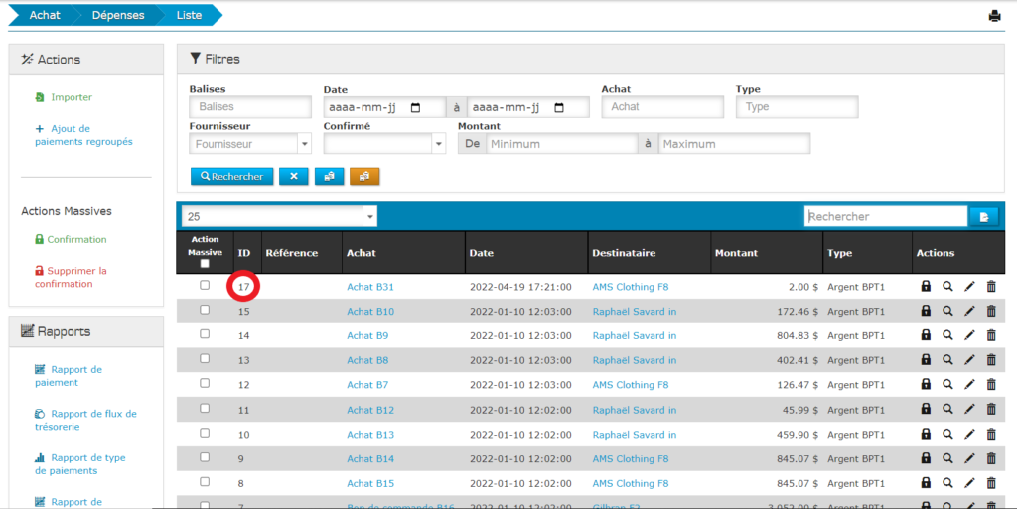Toggle the Action Massive select-all checkbox
Screen dimensions: 1017x509
[205, 264]
